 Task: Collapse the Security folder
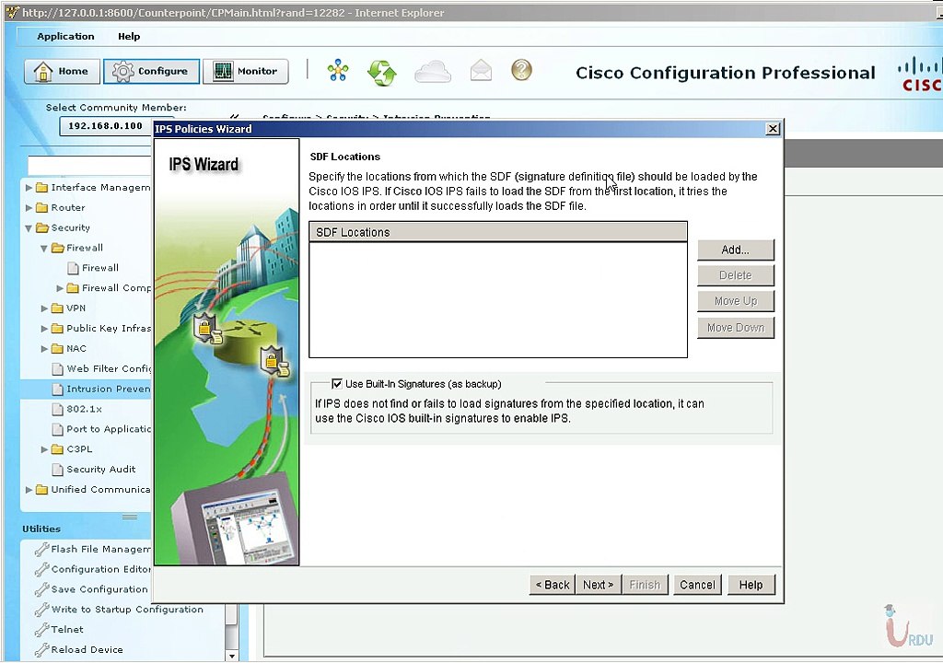click(x=29, y=228)
